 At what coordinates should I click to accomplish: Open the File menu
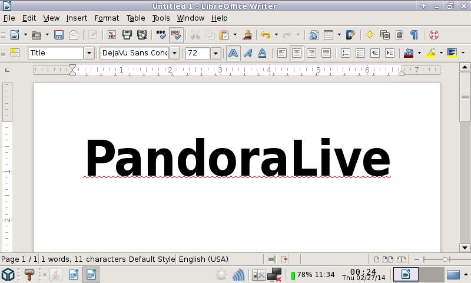pos(9,18)
